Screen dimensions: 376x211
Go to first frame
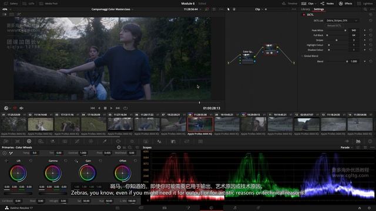(93, 108)
